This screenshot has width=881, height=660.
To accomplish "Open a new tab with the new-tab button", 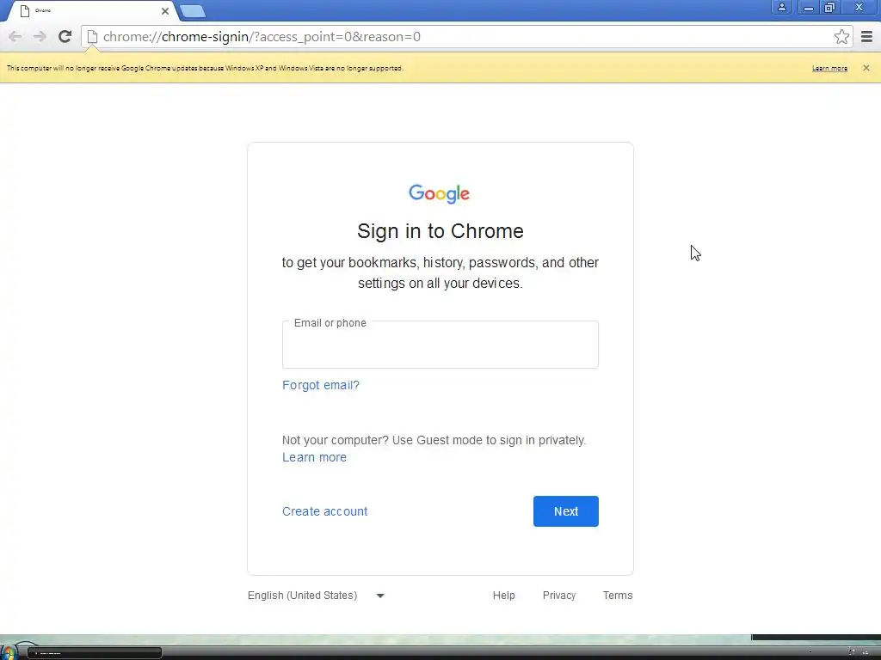I will pyautogui.click(x=193, y=11).
